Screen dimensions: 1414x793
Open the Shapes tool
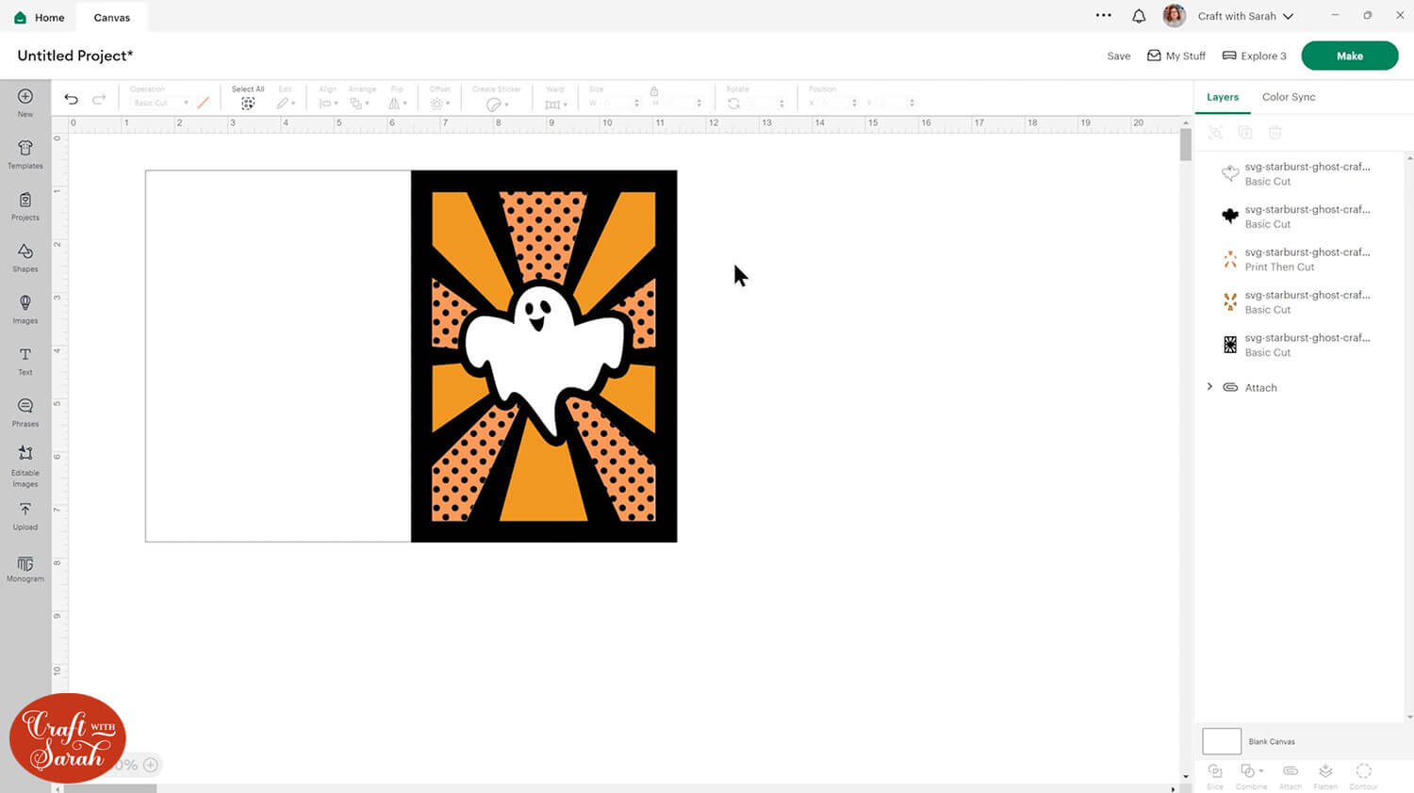(x=25, y=256)
